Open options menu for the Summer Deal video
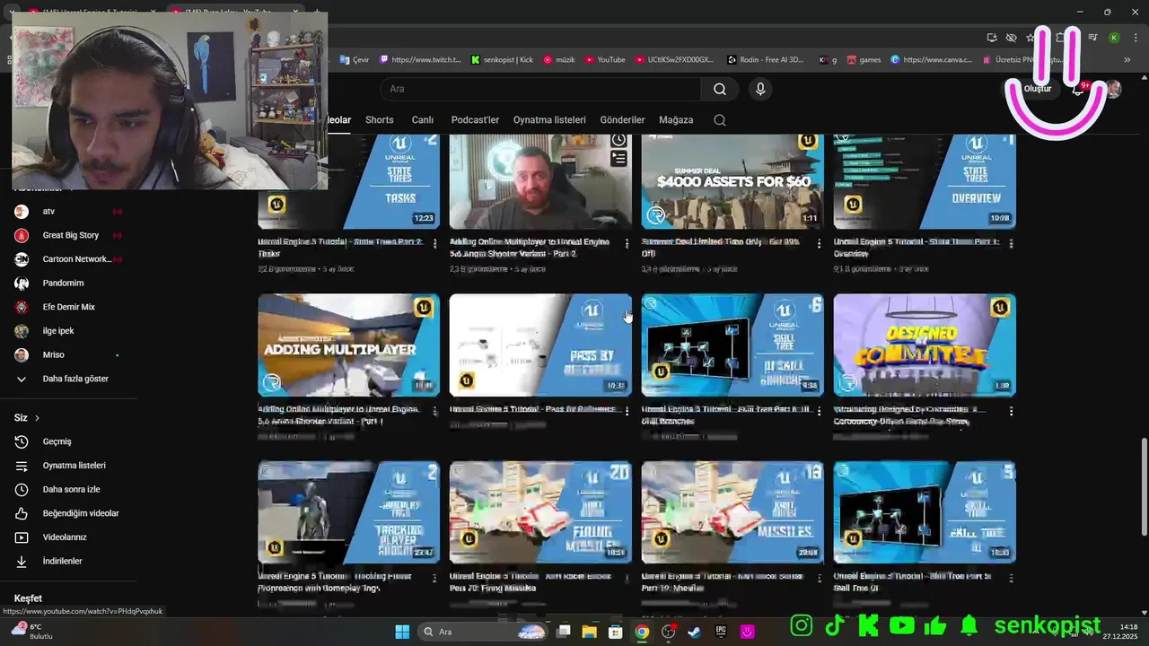This screenshot has height=646, width=1149. pos(819,243)
